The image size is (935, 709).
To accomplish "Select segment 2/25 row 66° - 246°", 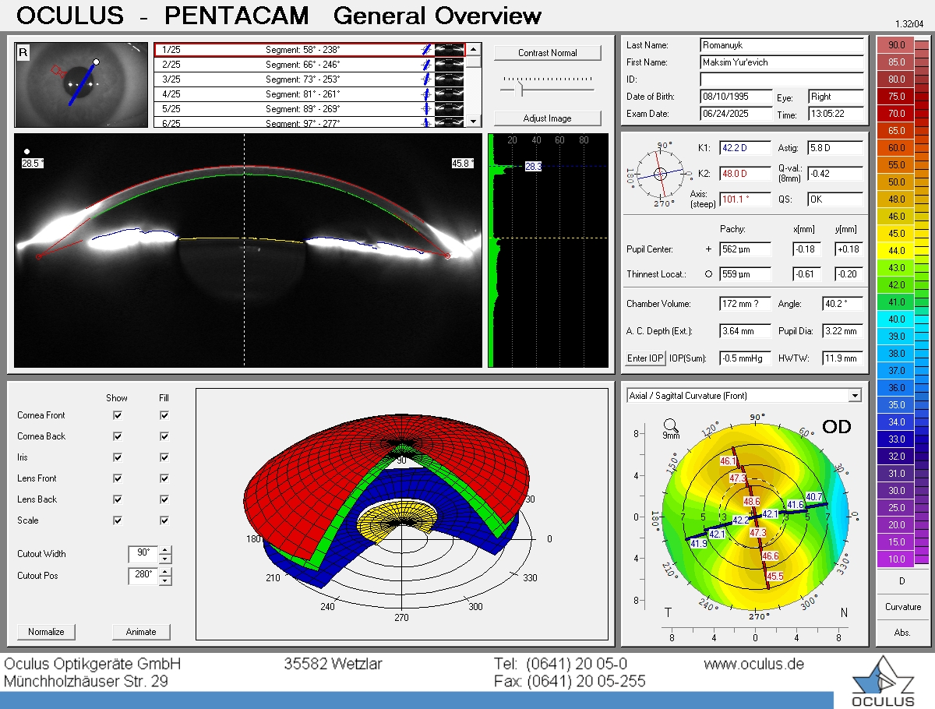I will [309, 65].
